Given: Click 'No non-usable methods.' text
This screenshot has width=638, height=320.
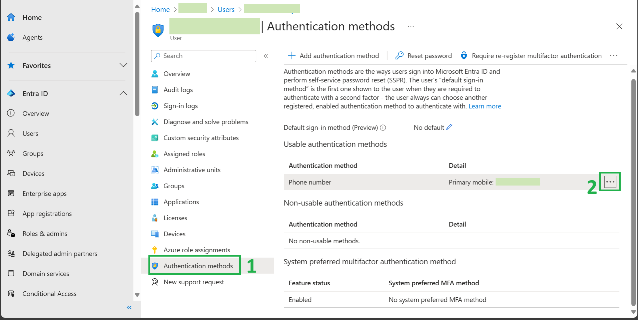Looking at the screenshot, I should 324,241.
